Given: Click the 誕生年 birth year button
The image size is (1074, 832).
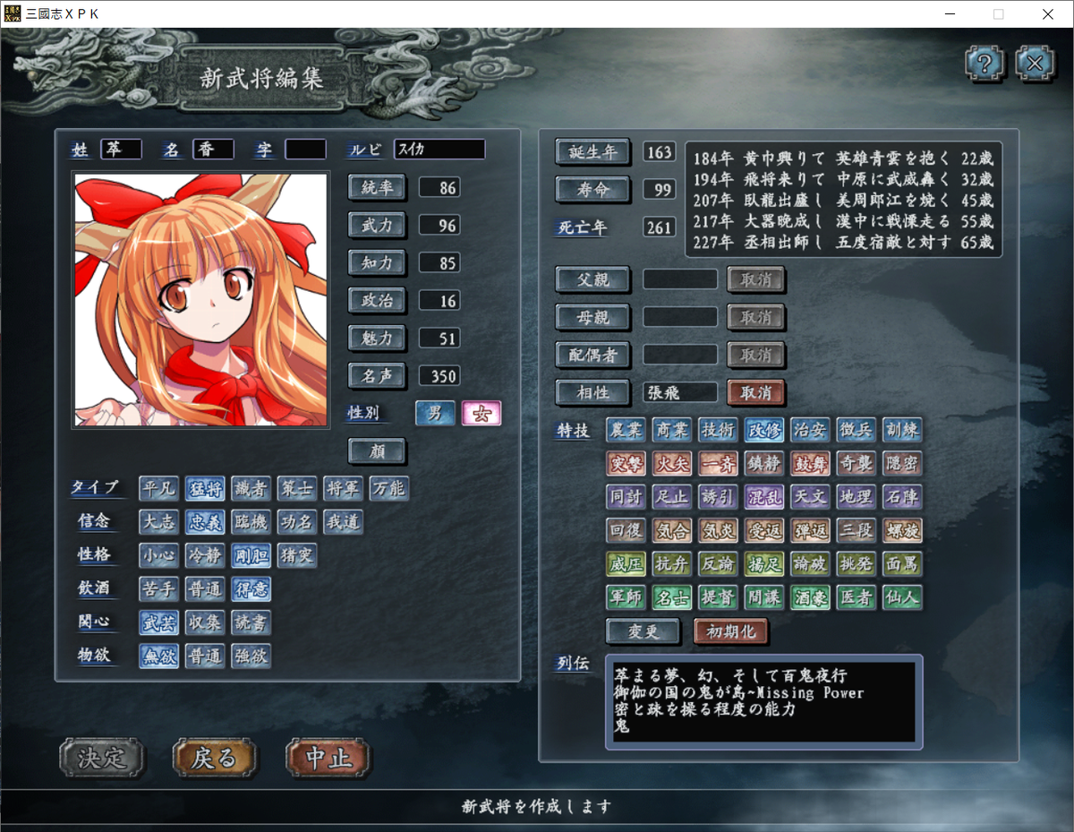Looking at the screenshot, I should (592, 151).
